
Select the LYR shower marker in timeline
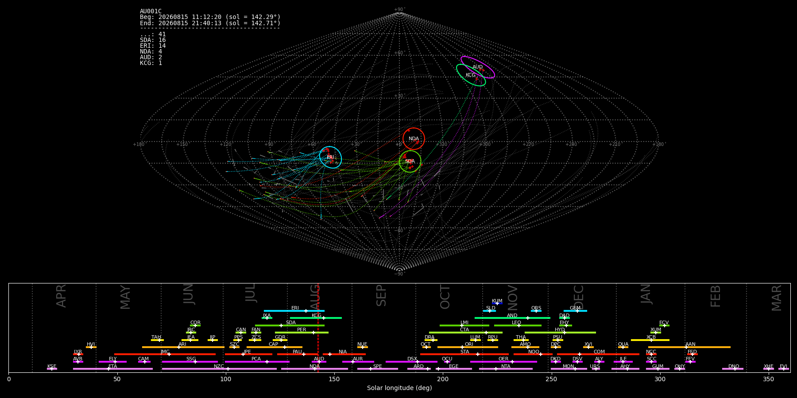(78, 354)
